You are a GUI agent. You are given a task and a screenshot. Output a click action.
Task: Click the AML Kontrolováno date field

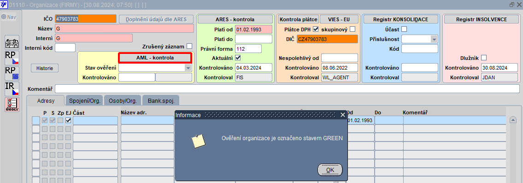point(137,77)
